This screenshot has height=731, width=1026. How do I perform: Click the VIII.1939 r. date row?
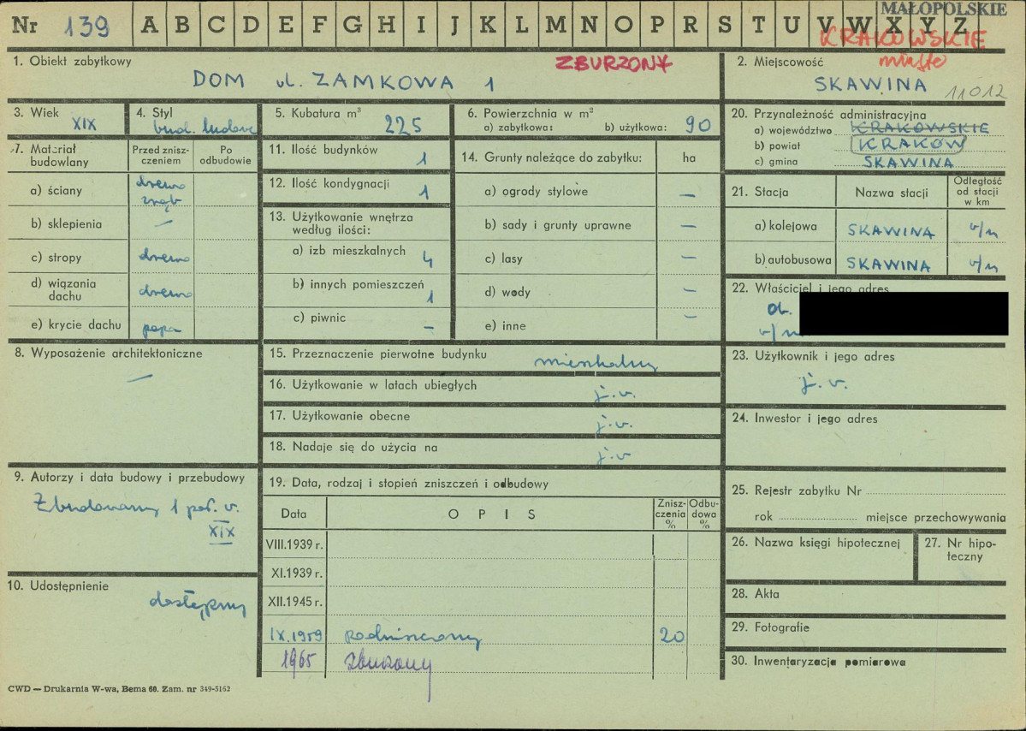tap(294, 544)
